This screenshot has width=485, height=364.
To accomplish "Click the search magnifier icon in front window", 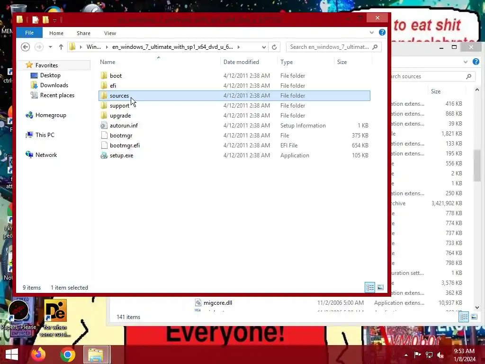I will [x=375, y=47].
